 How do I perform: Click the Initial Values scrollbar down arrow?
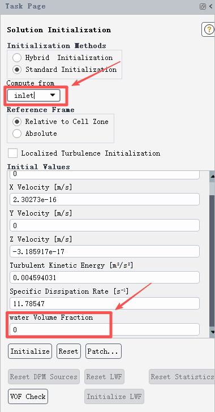(x=212, y=332)
